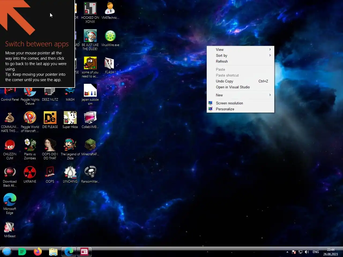This screenshot has width=343, height=257.
Task: Select the 'some of you need to ac...' icon
Action: point(90,67)
